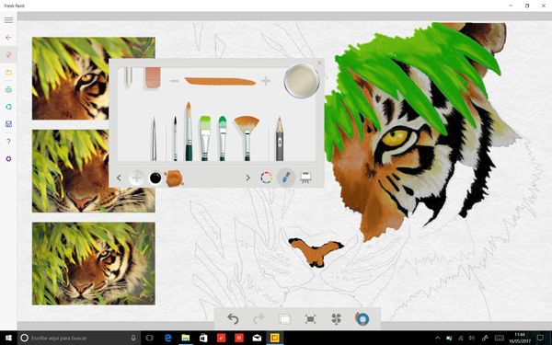Pick the orange paint blob swatch
The width and height of the screenshot is (552, 345).
(x=174, y=178)
